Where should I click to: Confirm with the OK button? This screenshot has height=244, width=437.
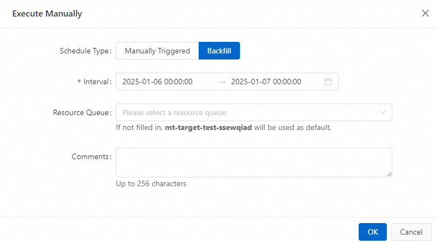(372, 232)
